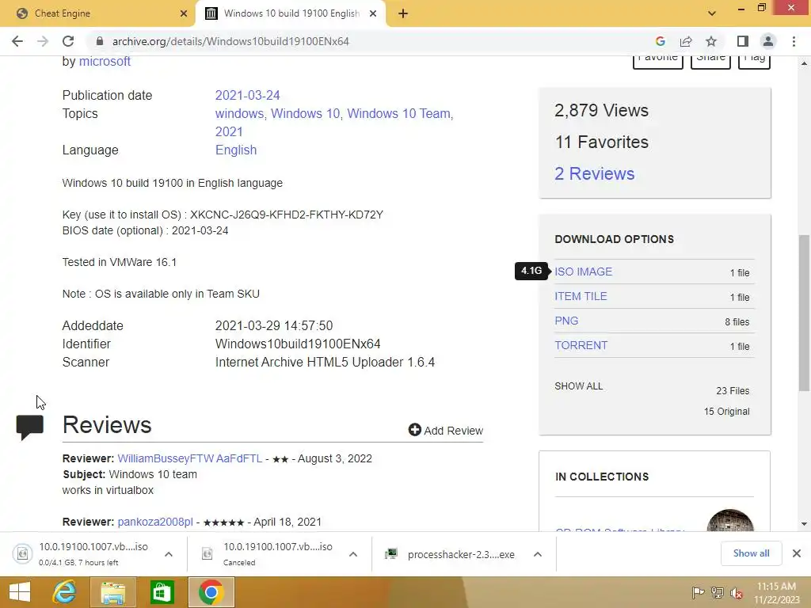This screenshot has height=608, width=811.
Task: Share this page using share icon
Action: pos(686,41)
